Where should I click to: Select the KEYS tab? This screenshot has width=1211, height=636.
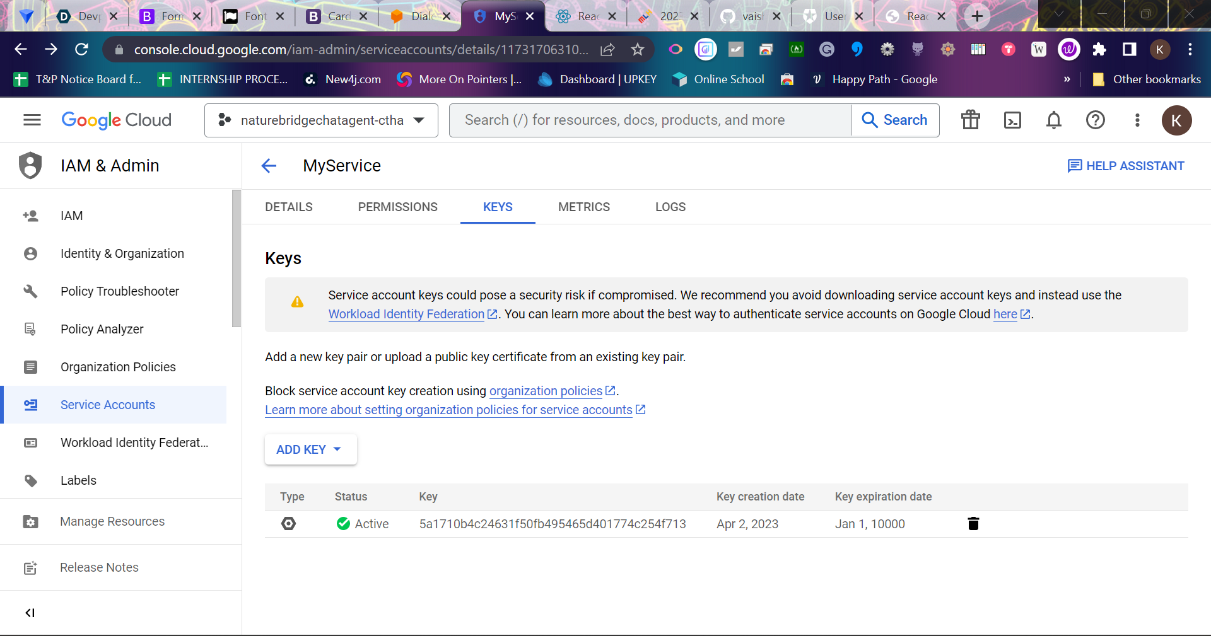(498, 207)
